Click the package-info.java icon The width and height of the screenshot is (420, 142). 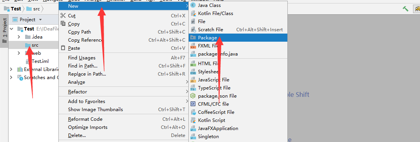(x=193, y=54)
